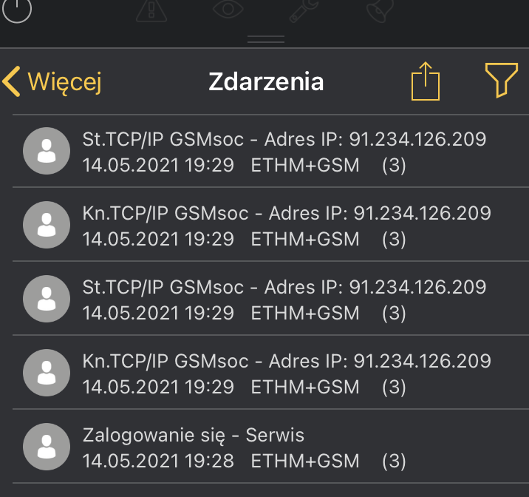Pull the drag handle under the top bar
Viewport: 529px width, 497px height.
[266, 39]
